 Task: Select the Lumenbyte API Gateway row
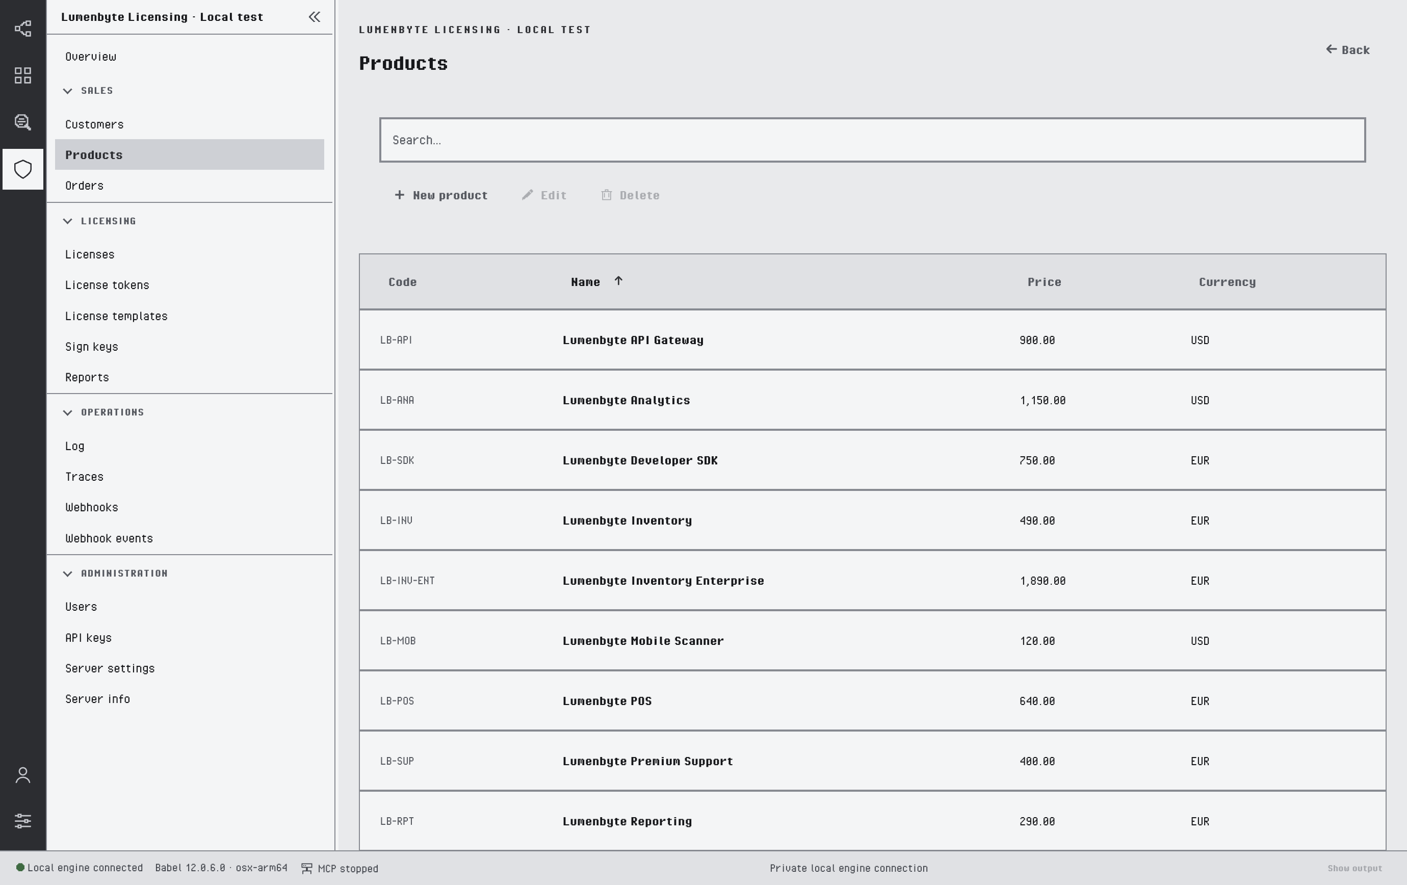[x=872, y=340]
